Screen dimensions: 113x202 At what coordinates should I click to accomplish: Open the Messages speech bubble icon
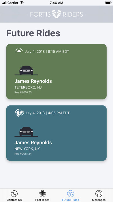99,194
